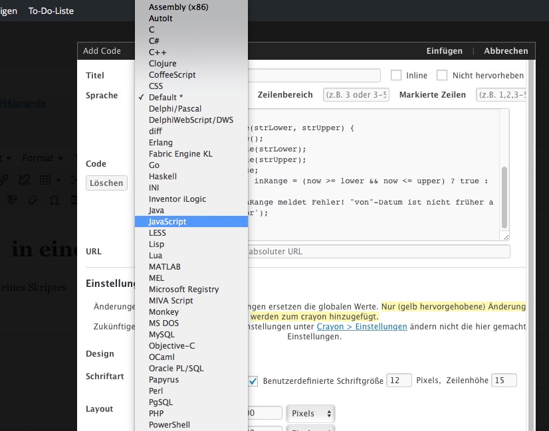This screenshot has width=549, height=431.
Task: Focus the absoluter URL field
Action: coord(379,252)
